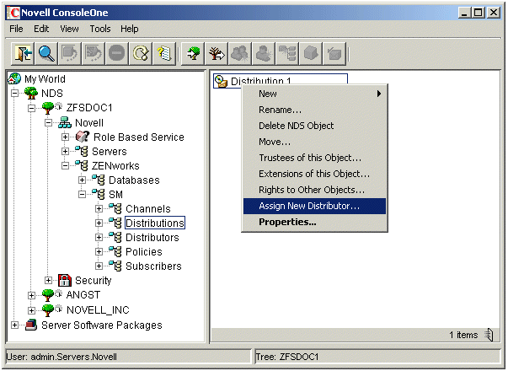Click the bare tree with arrow toolbar icon
Image resolution: width=508 pixels, height=371 pixels.
(217, 53)
